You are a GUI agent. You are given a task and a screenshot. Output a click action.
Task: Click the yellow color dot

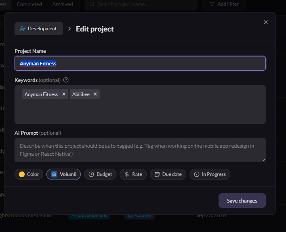[22, 174]
